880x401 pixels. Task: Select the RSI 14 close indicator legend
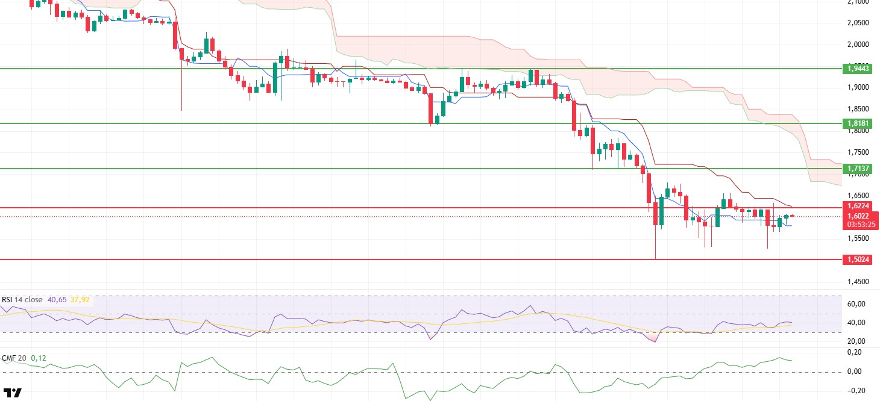22,300
